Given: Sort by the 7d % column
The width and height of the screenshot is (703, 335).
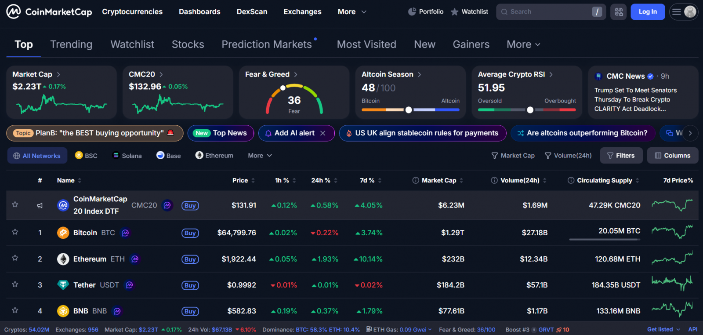Looking at the screenshot, I should point(371,181).
